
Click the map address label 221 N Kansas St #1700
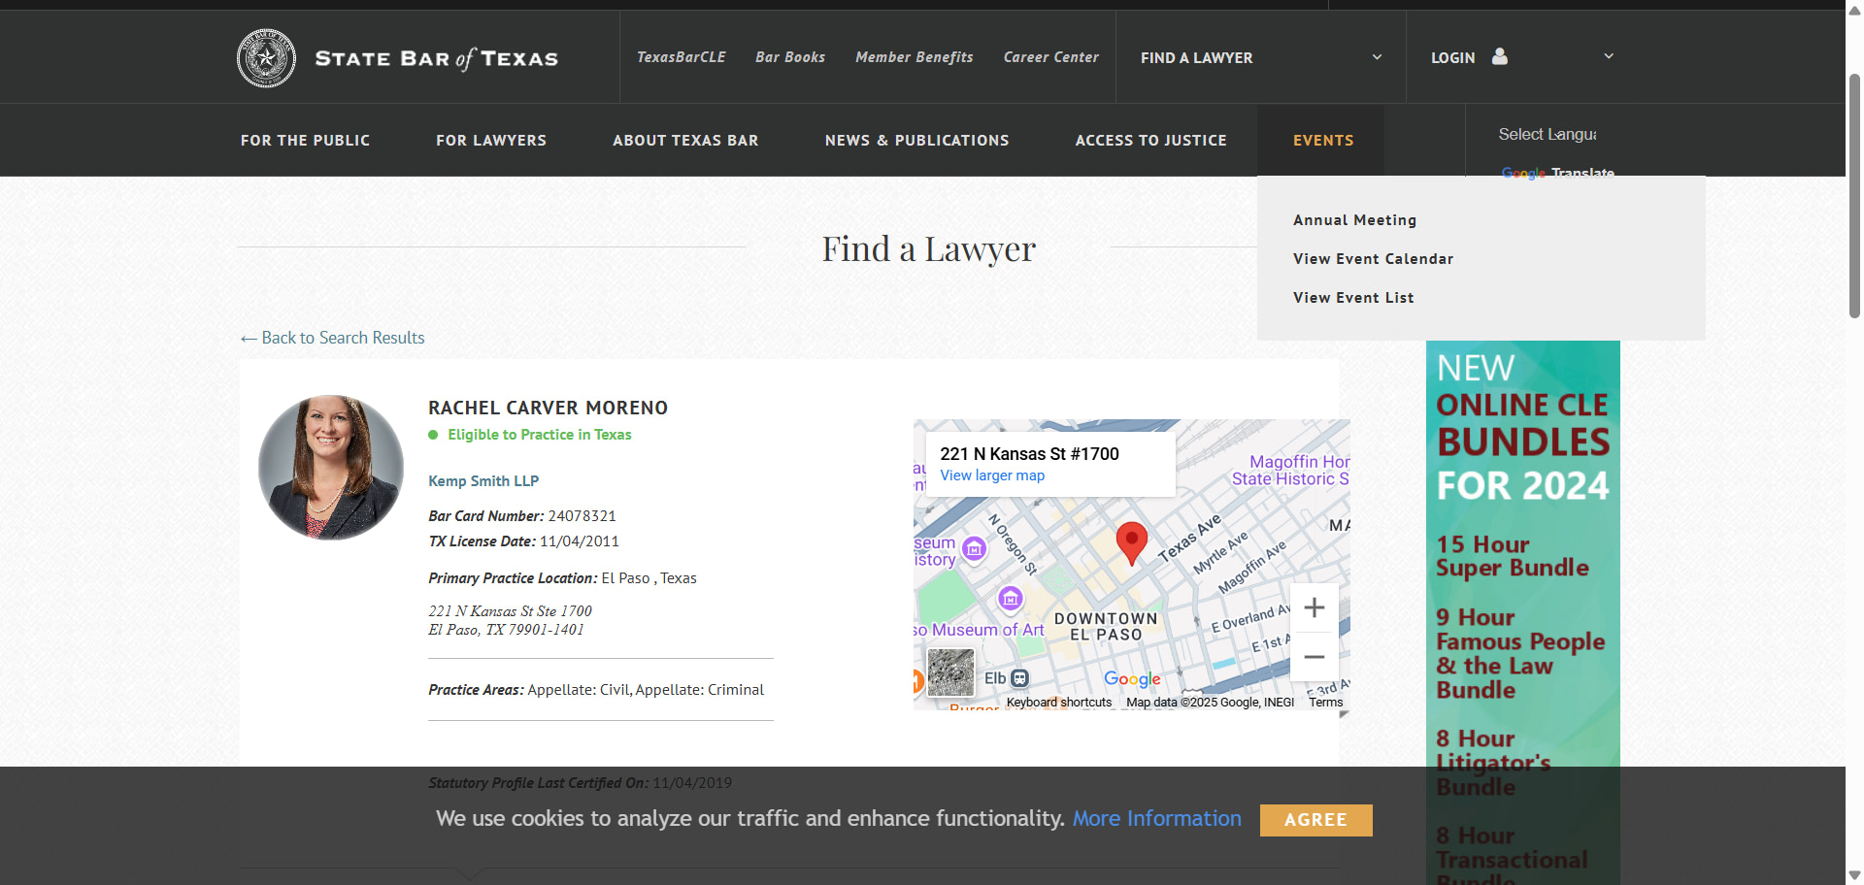point(1029,454)
